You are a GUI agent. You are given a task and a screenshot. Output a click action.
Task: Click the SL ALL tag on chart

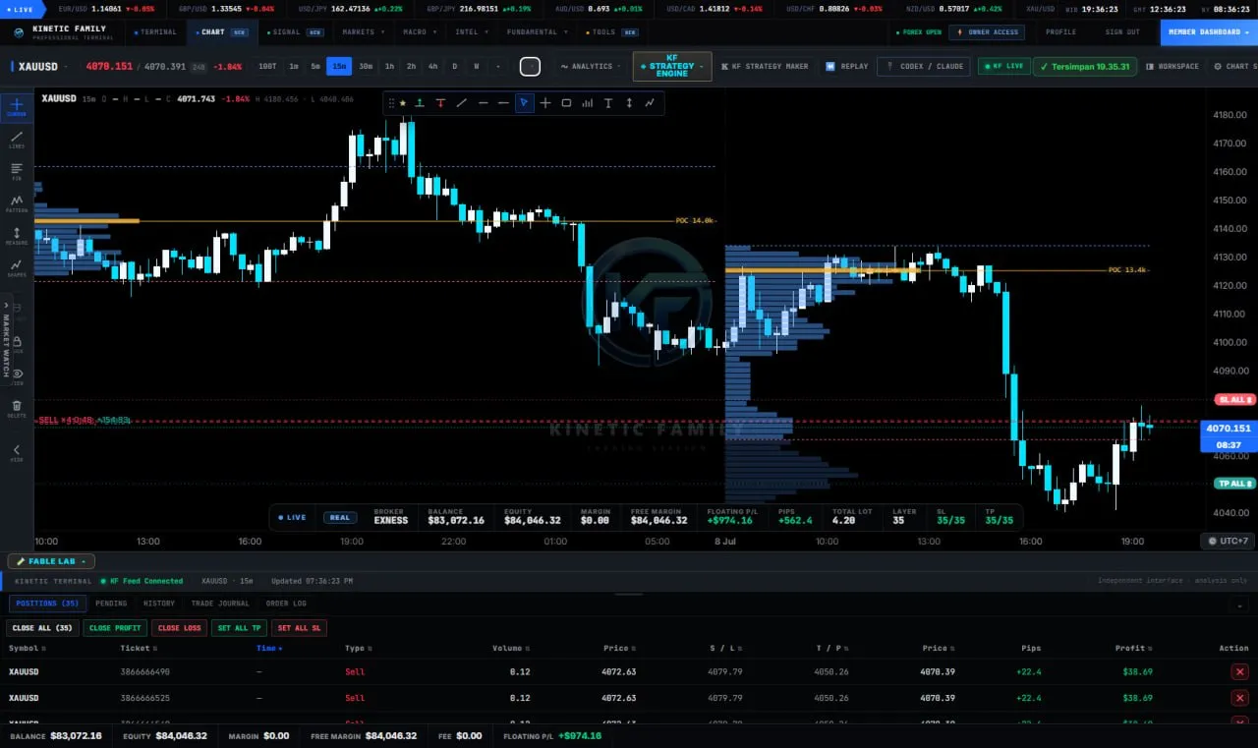(1235, 400)
